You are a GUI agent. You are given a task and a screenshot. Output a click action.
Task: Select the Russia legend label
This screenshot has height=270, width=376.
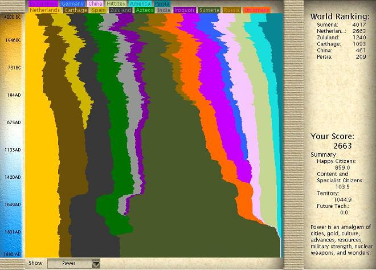[232, 10]
